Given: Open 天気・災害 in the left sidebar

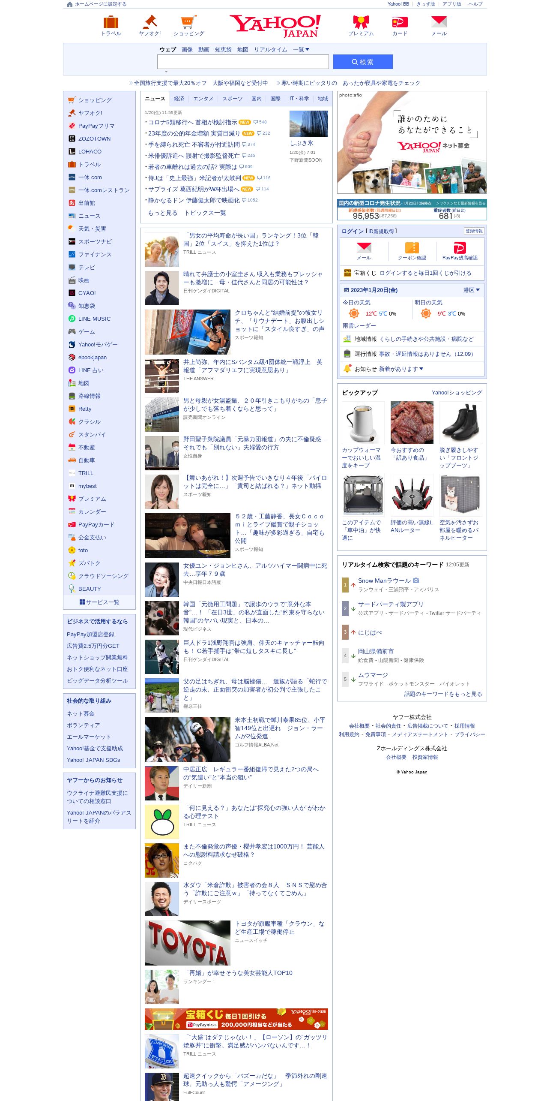Looking at the screenshot, I should (92, 229).
